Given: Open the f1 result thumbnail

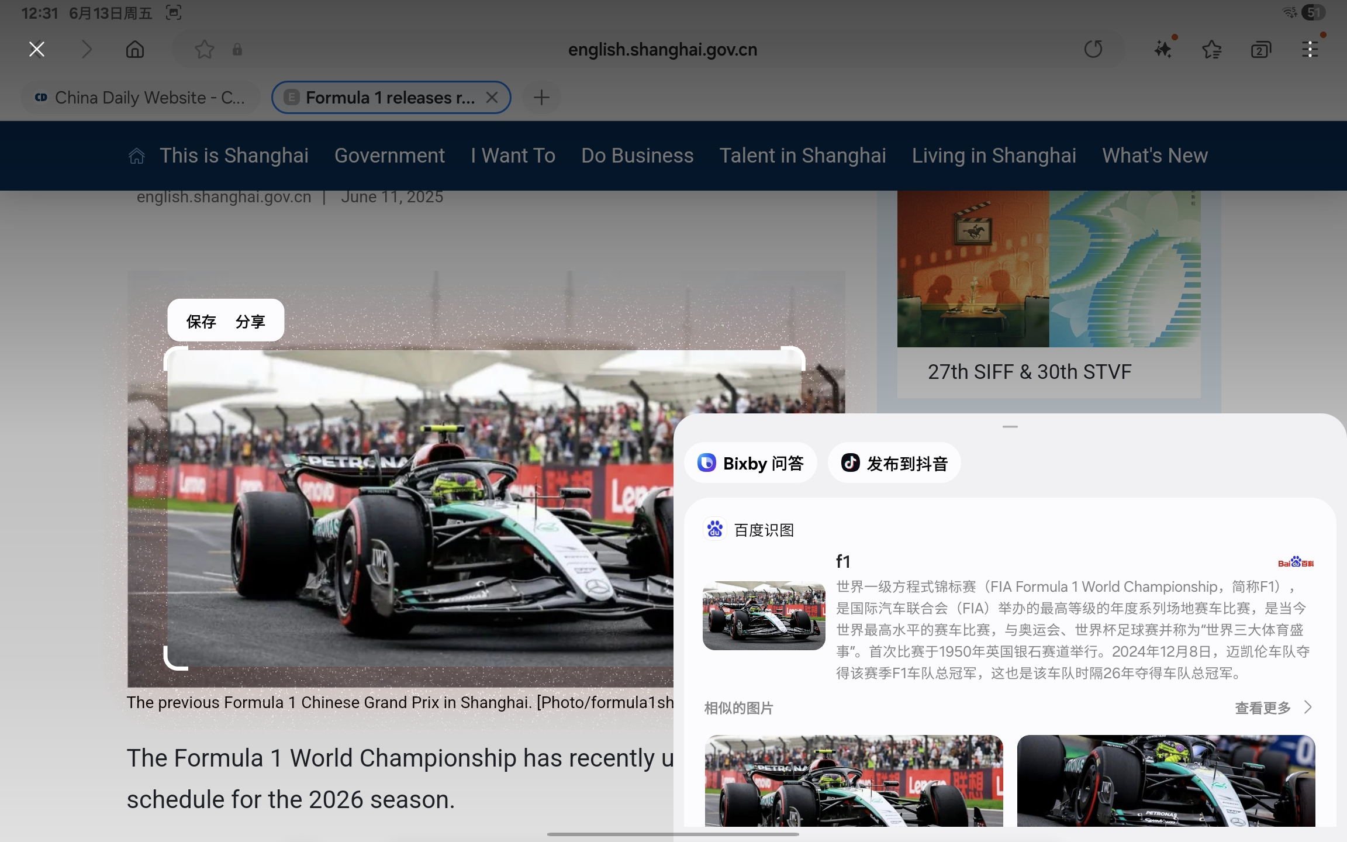Looking at the screenshot, I should (x=764, y=615).
